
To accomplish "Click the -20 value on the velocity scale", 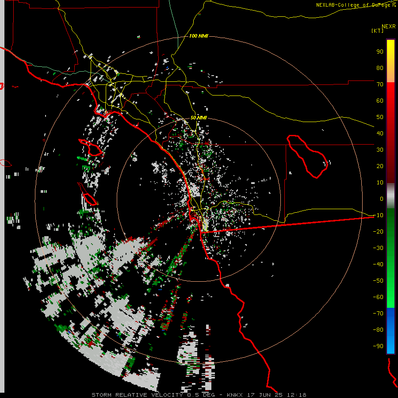I will coord(378,231).
